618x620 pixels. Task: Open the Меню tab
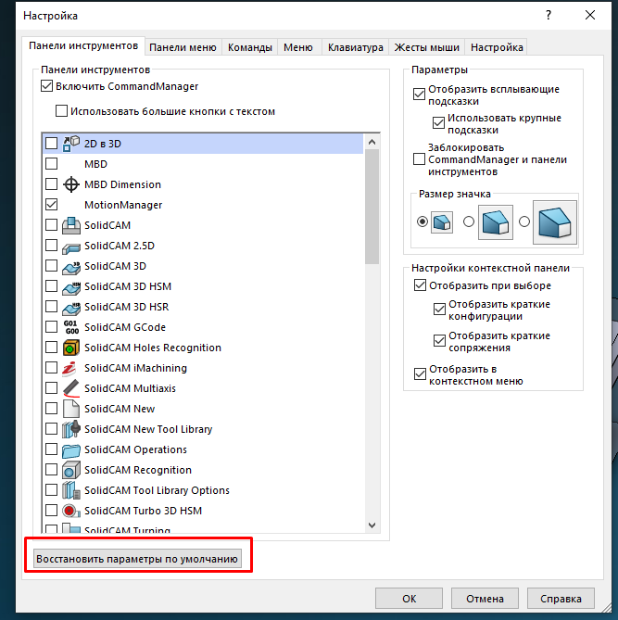point(298,47)
